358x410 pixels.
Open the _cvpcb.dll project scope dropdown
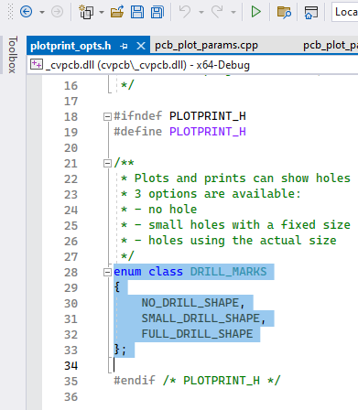click(x=192, y=65)
